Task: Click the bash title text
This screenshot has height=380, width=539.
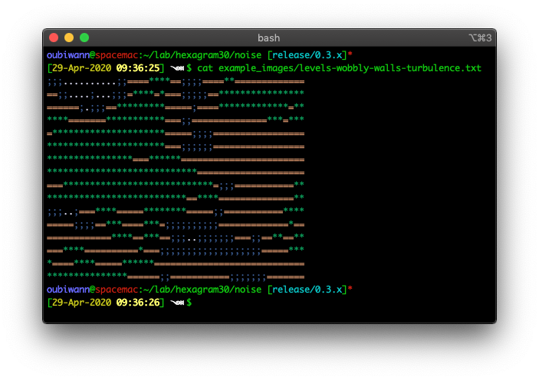Action: click(269, 38)
